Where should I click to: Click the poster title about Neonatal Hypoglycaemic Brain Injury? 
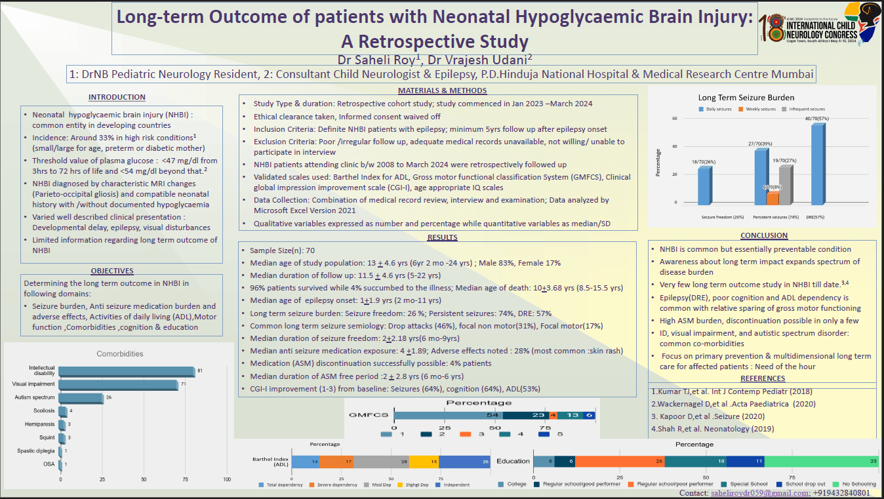point(435,29)
